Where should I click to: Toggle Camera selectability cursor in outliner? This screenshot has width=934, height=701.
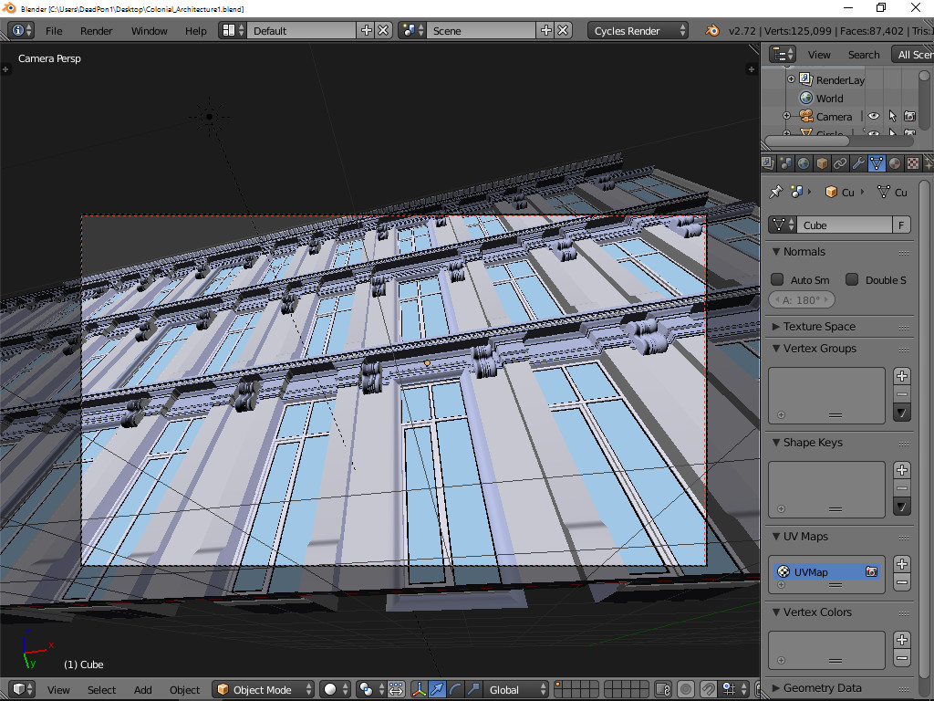(892, 116)
